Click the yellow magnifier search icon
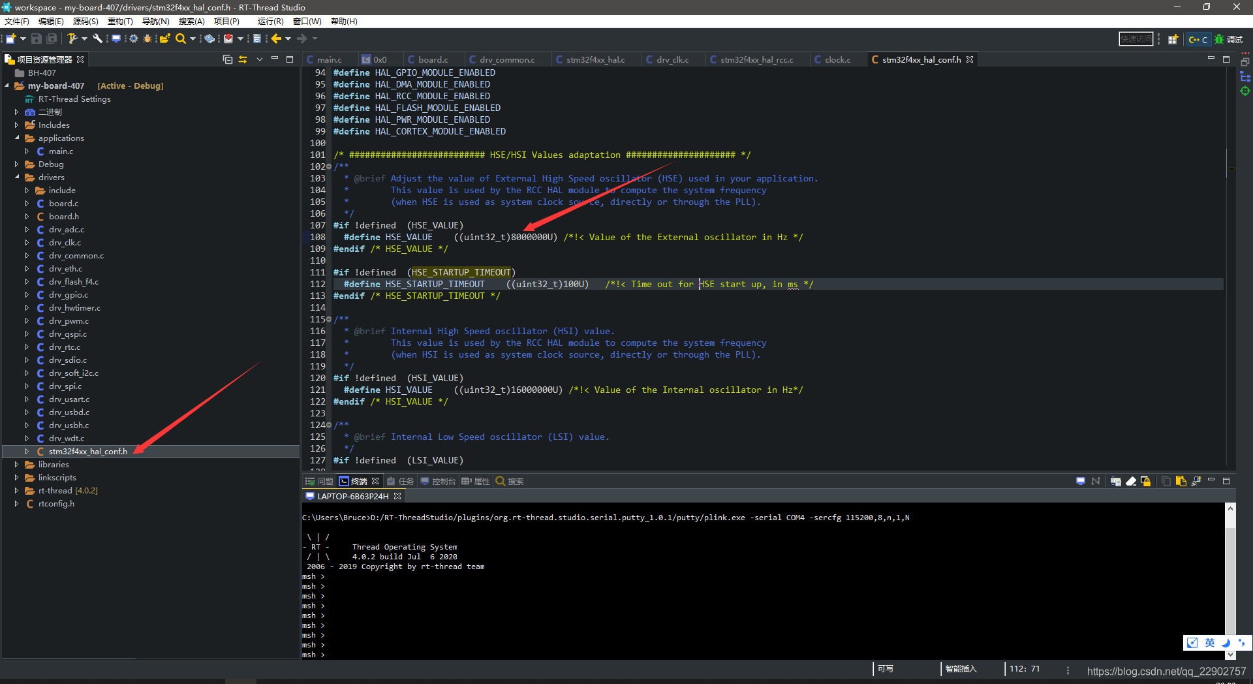The height and width of the screenshot is (684, 1253). coord(181,39)
